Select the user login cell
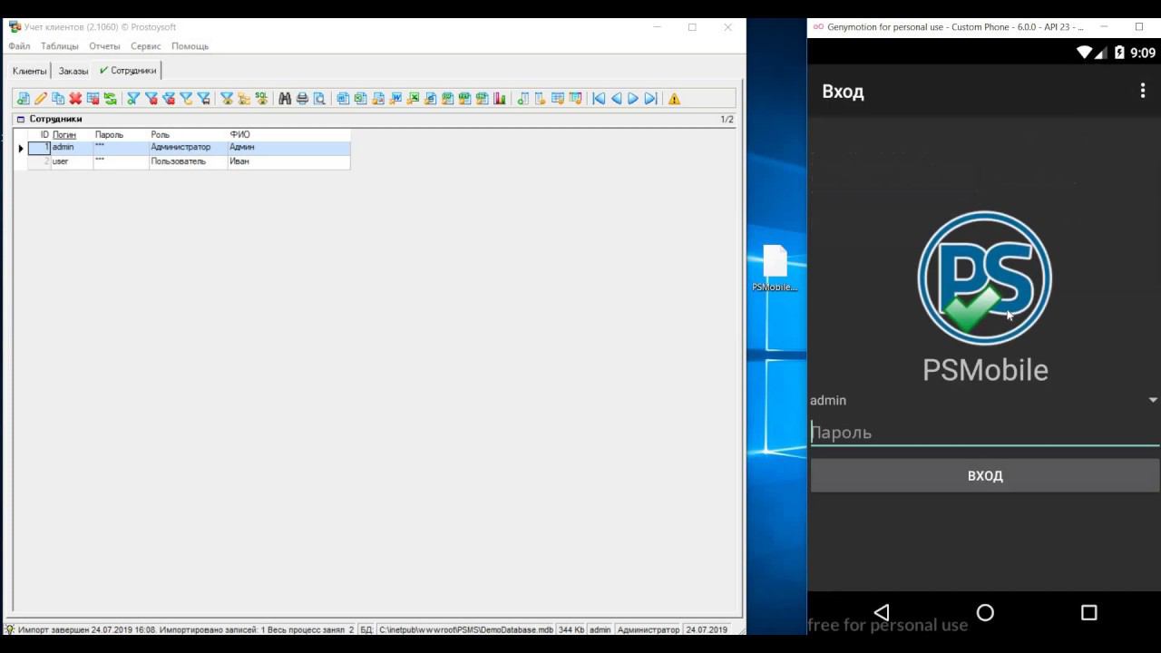Image resolution: width=1161 pixels, height=653 pixels. pos(72,161)
